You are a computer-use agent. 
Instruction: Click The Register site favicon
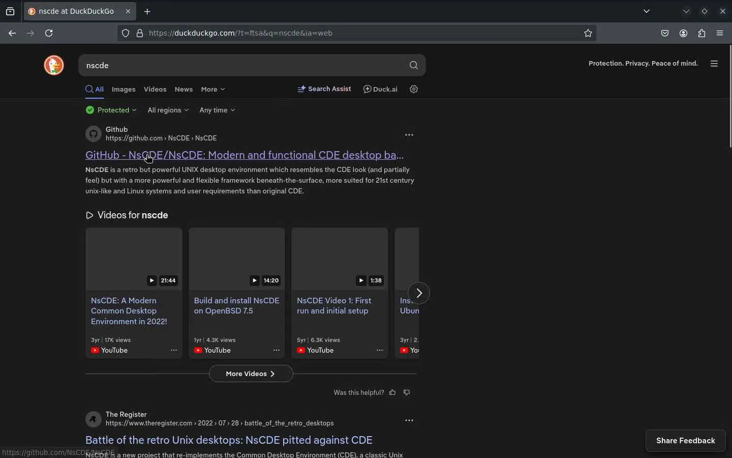tap(94, 419)
